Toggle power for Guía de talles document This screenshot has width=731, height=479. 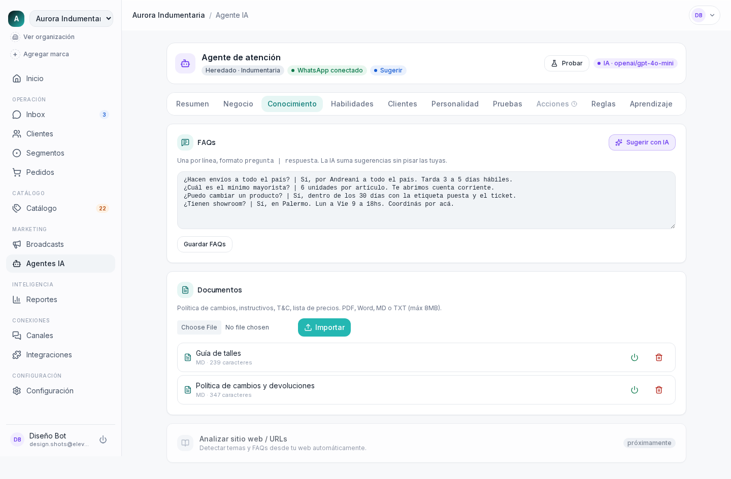click(x=635, y=357)
